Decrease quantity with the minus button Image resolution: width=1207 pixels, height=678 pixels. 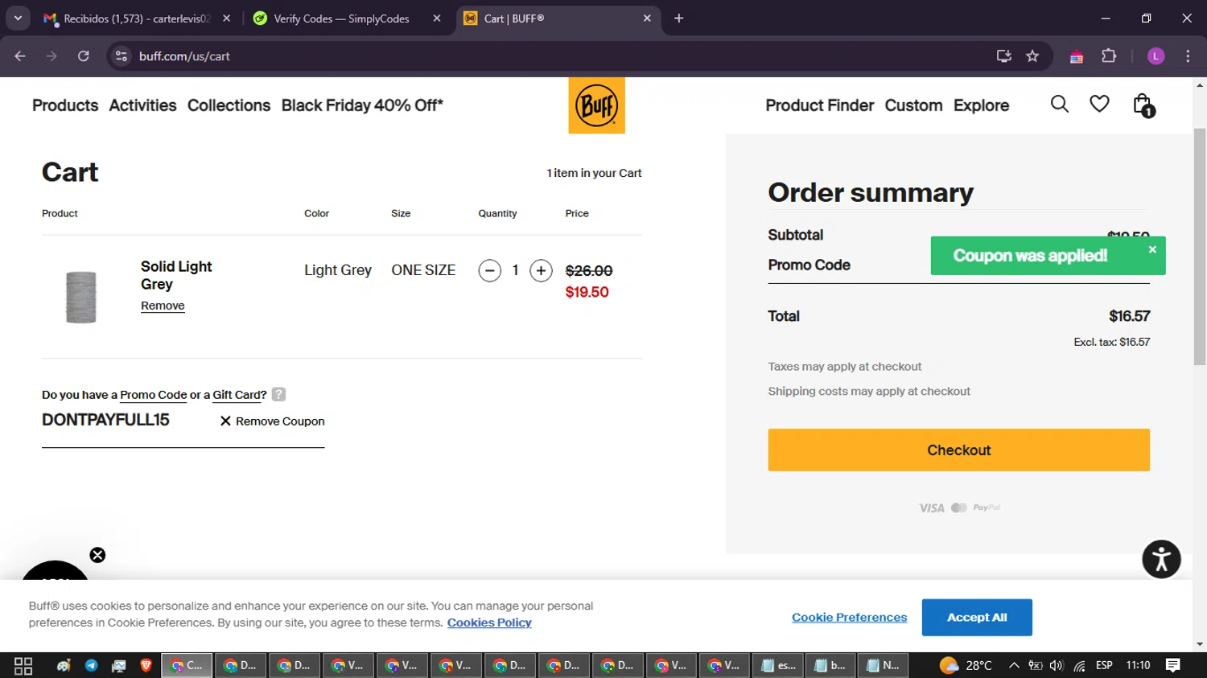pos(489,271)
